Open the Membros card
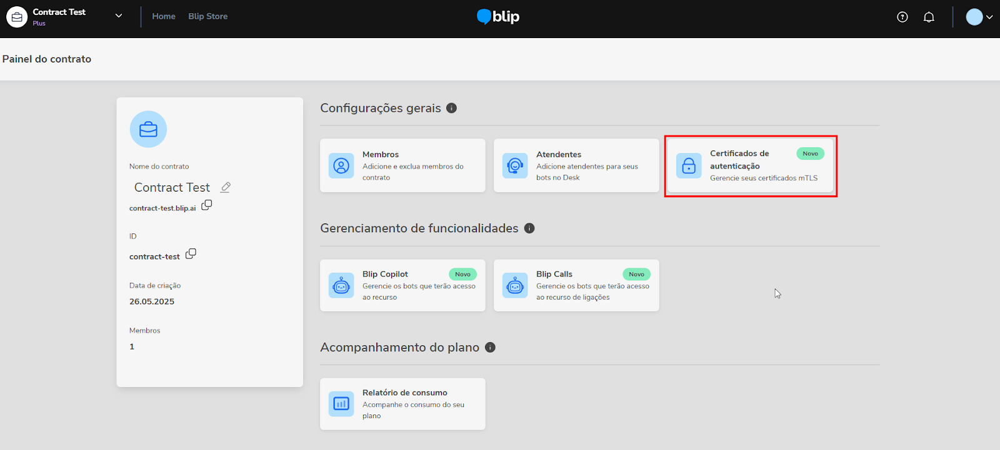Image resolution: width=1000 pixels, height=450 pixels. pos(402,165)
